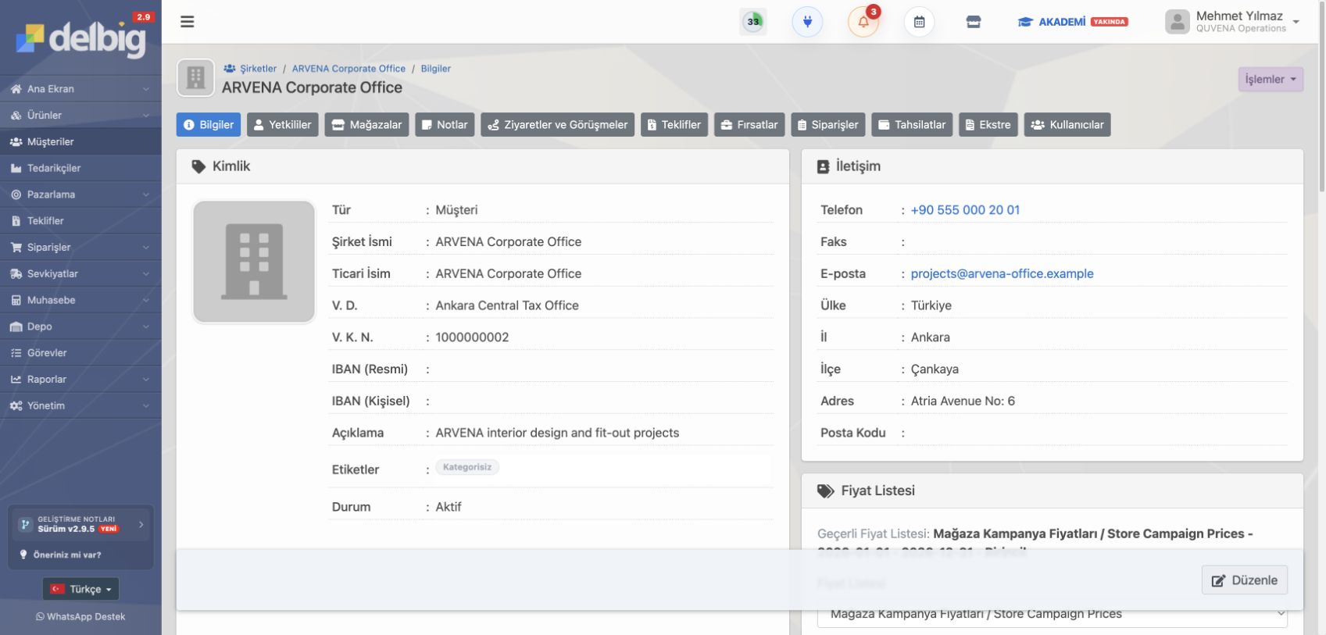Toggle the hamburger sidebar menu

188,22
